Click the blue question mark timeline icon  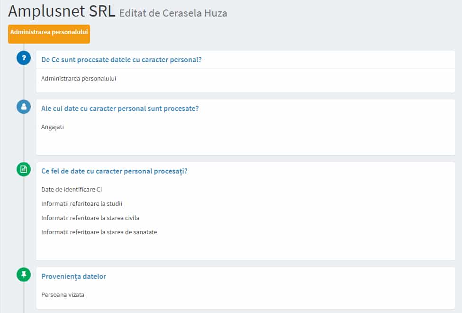[24, 58]
